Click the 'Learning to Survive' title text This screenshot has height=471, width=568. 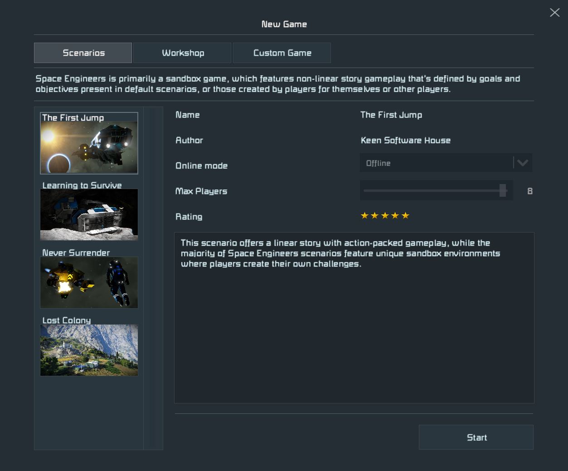pyautogui.click(x=82, y=185)
